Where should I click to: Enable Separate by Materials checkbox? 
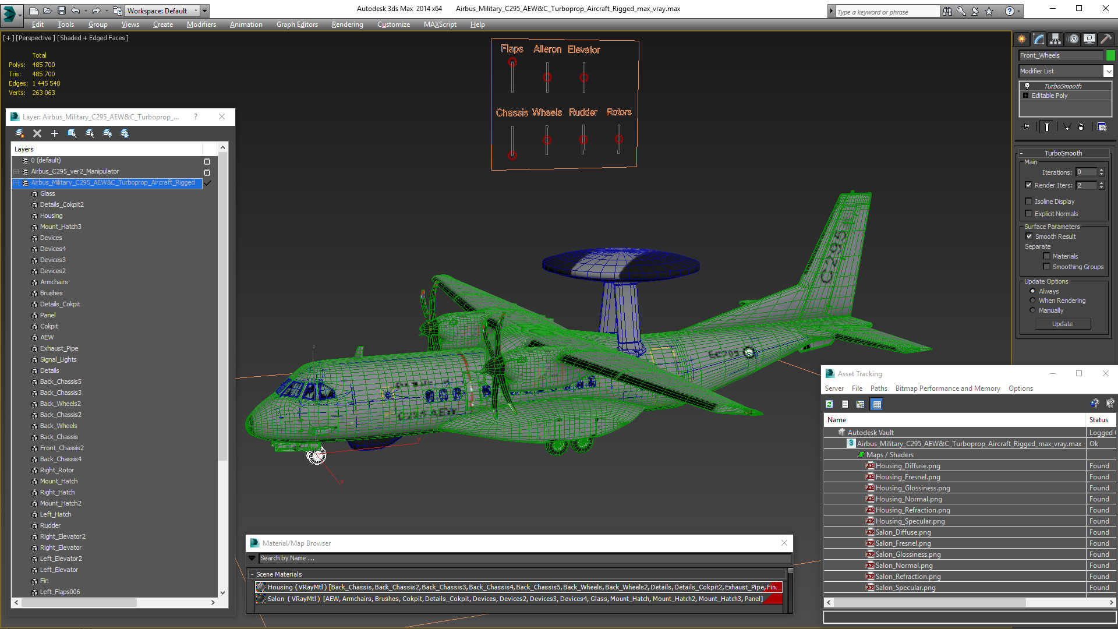(1047, 256)
